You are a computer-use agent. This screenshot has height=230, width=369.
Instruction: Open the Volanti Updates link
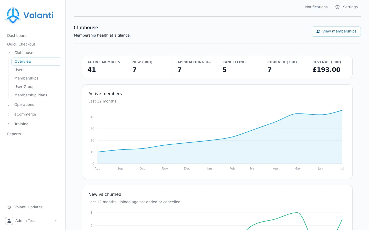click(x=28, y=207)
